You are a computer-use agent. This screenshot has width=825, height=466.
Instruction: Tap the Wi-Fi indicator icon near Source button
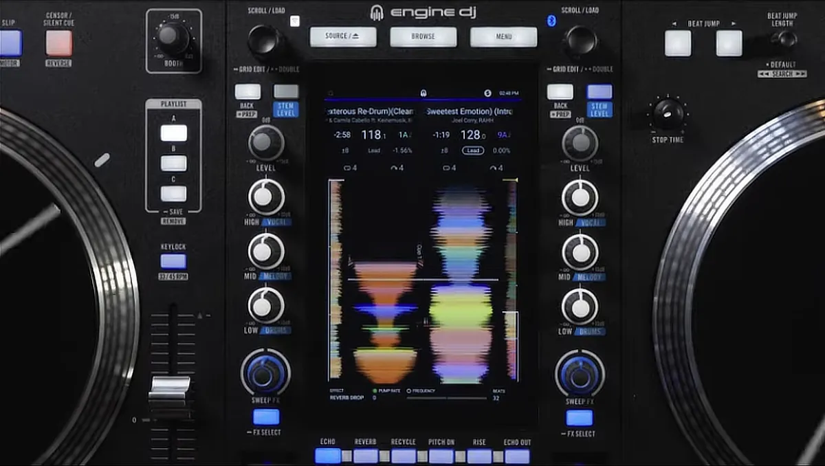(x=295, y=21)
